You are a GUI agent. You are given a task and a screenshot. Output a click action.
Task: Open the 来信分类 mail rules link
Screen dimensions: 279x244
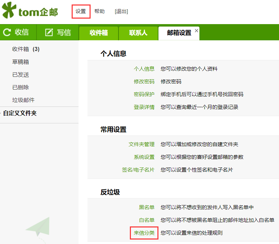[x=144, y=233]
